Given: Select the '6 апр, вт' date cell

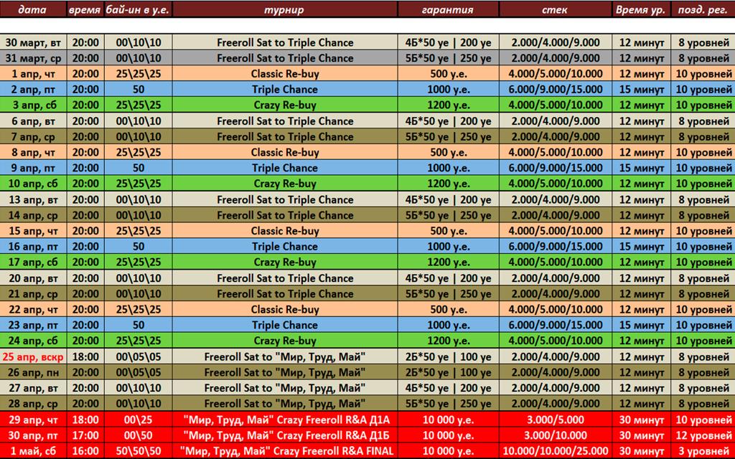Looking at the screenshot, I should pos(33,120).
